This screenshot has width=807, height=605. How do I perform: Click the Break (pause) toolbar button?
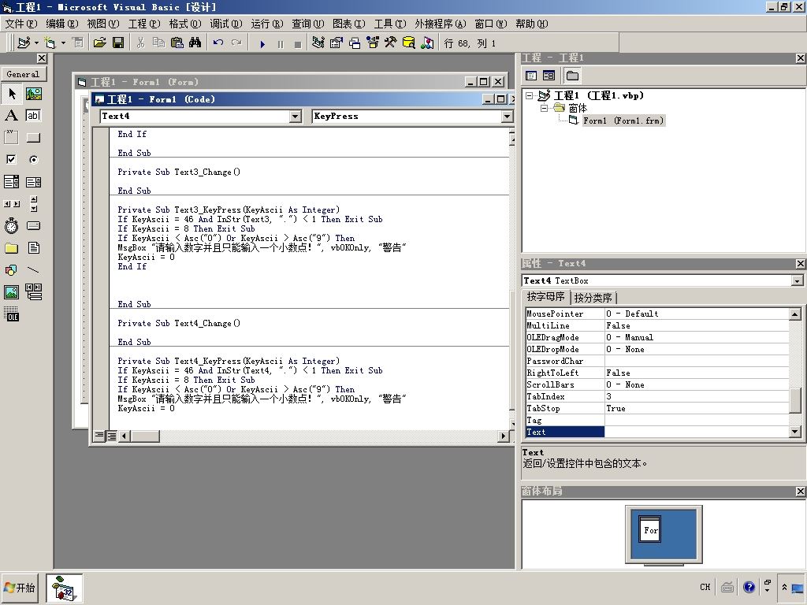[x=281, y=44]
